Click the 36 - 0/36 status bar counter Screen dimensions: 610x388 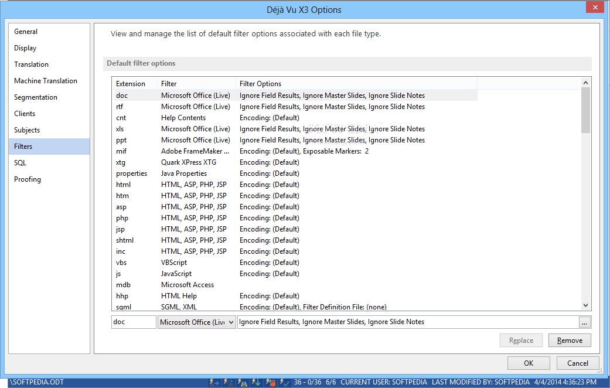click(x=307, y=382)
